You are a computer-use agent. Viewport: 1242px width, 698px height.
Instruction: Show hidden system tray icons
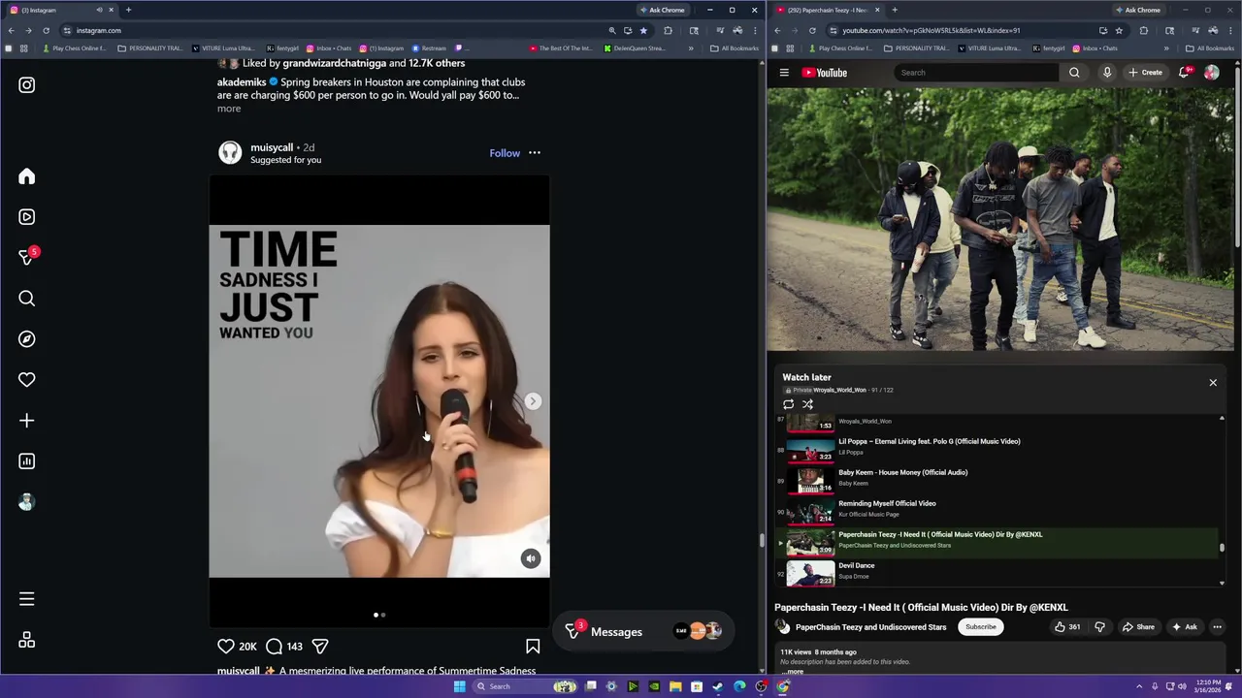coord(1139,686)
